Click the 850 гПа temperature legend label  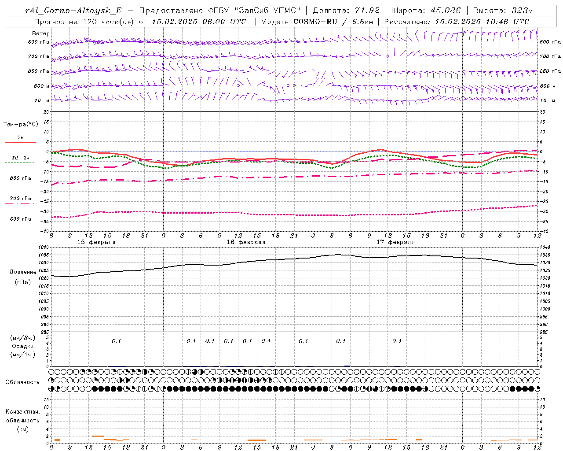click(x=20, y=178)
